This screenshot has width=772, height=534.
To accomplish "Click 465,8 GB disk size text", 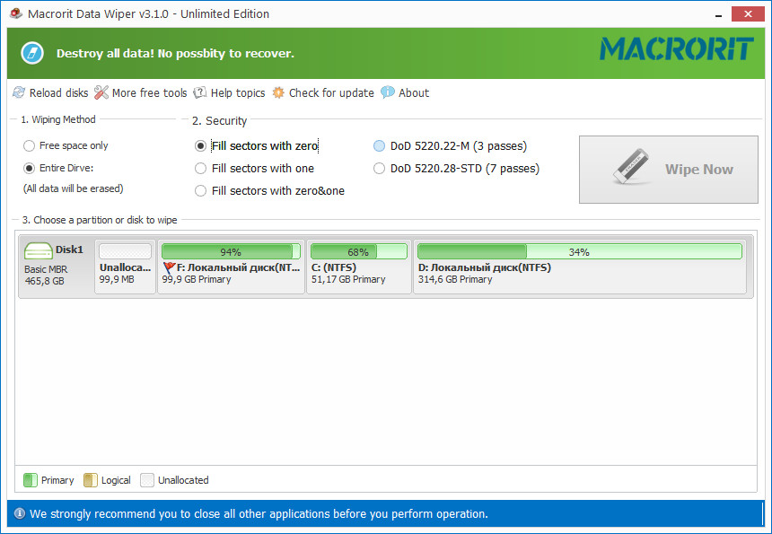I will pyautogui.click(x=44, y=281).
